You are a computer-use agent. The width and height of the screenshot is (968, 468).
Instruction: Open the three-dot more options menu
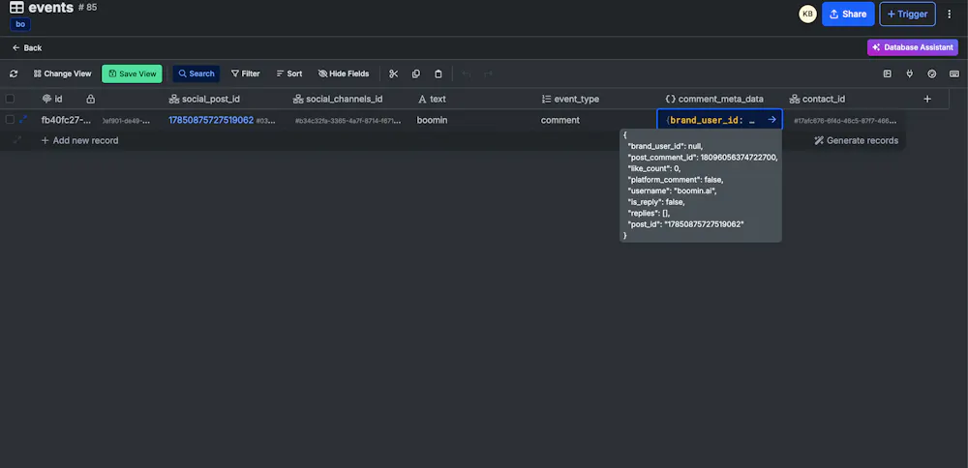(950, 15)
